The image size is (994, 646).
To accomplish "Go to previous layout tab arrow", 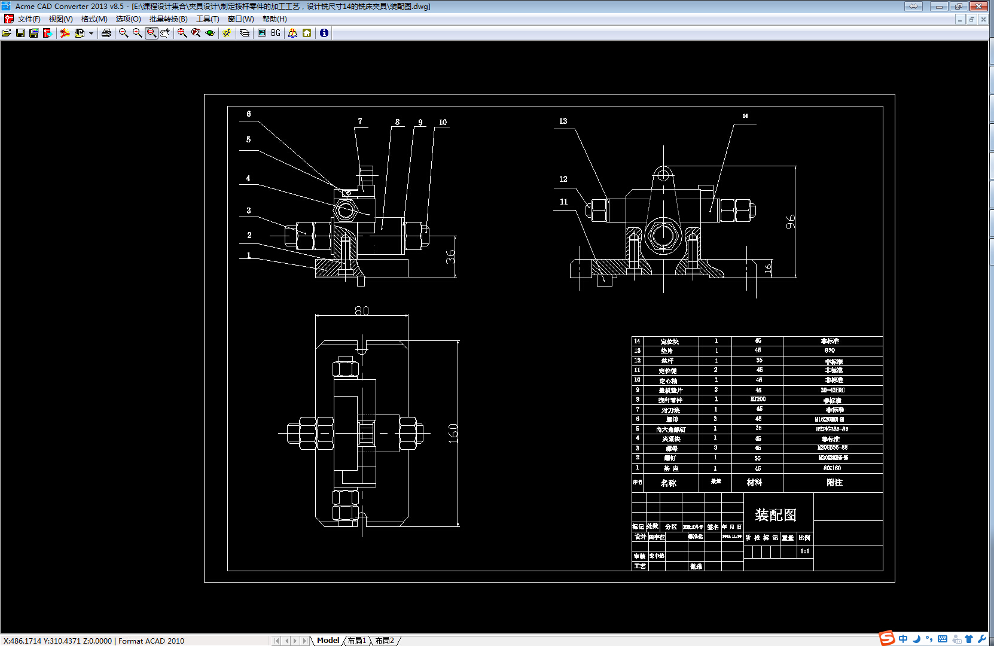I will click(x=286, y=641).
